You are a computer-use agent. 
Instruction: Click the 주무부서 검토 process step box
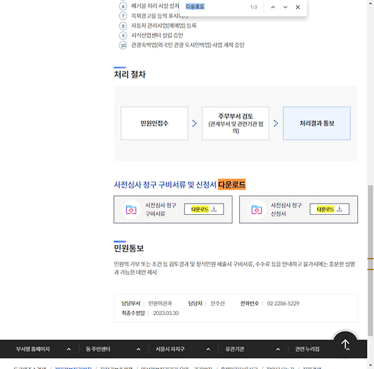pyautogui.click(x=236, y=123)
